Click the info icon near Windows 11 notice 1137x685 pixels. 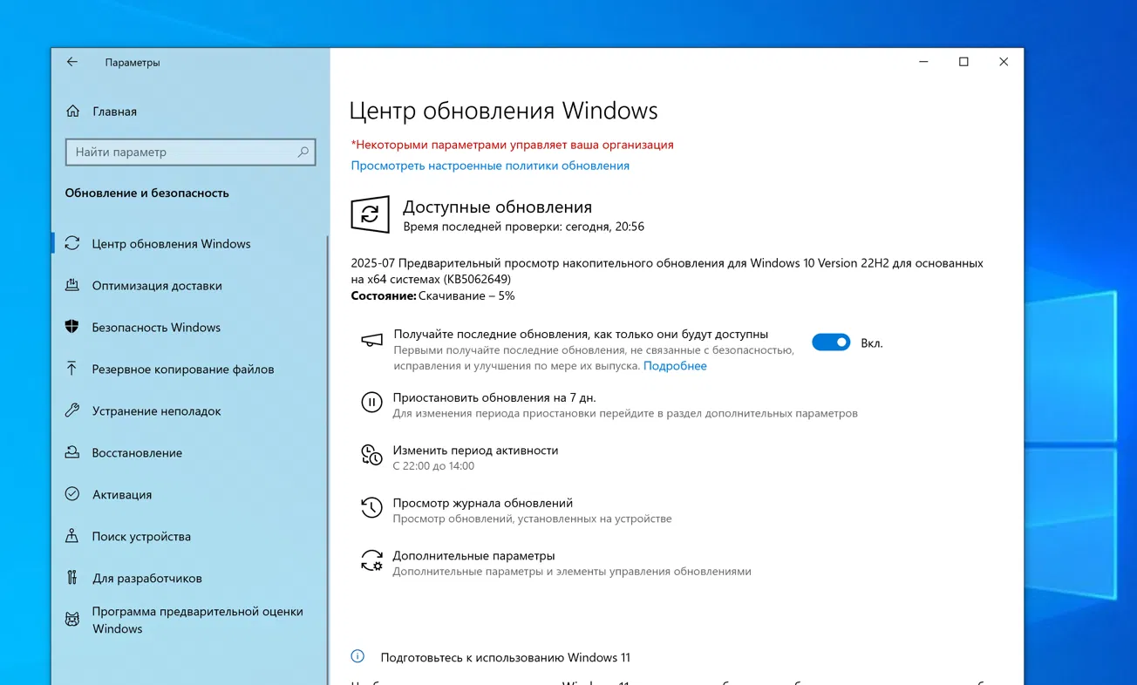pyautogui.click(x=357, y=656)
